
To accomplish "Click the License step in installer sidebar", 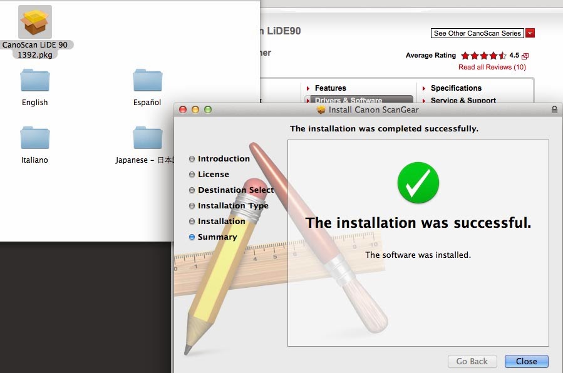I will [214, 175].
